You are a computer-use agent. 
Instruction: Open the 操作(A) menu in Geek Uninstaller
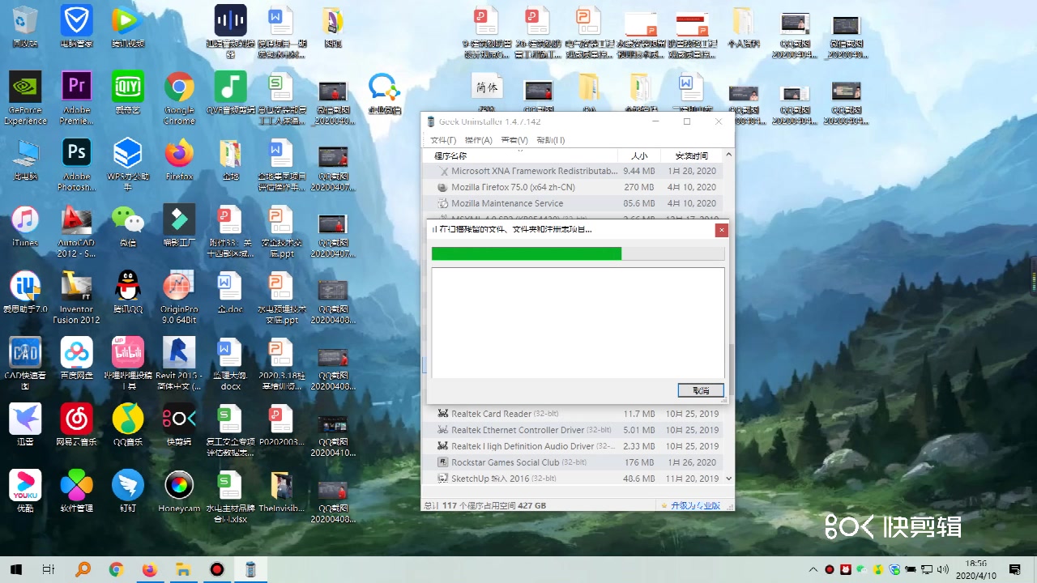[x=478, y=140]
